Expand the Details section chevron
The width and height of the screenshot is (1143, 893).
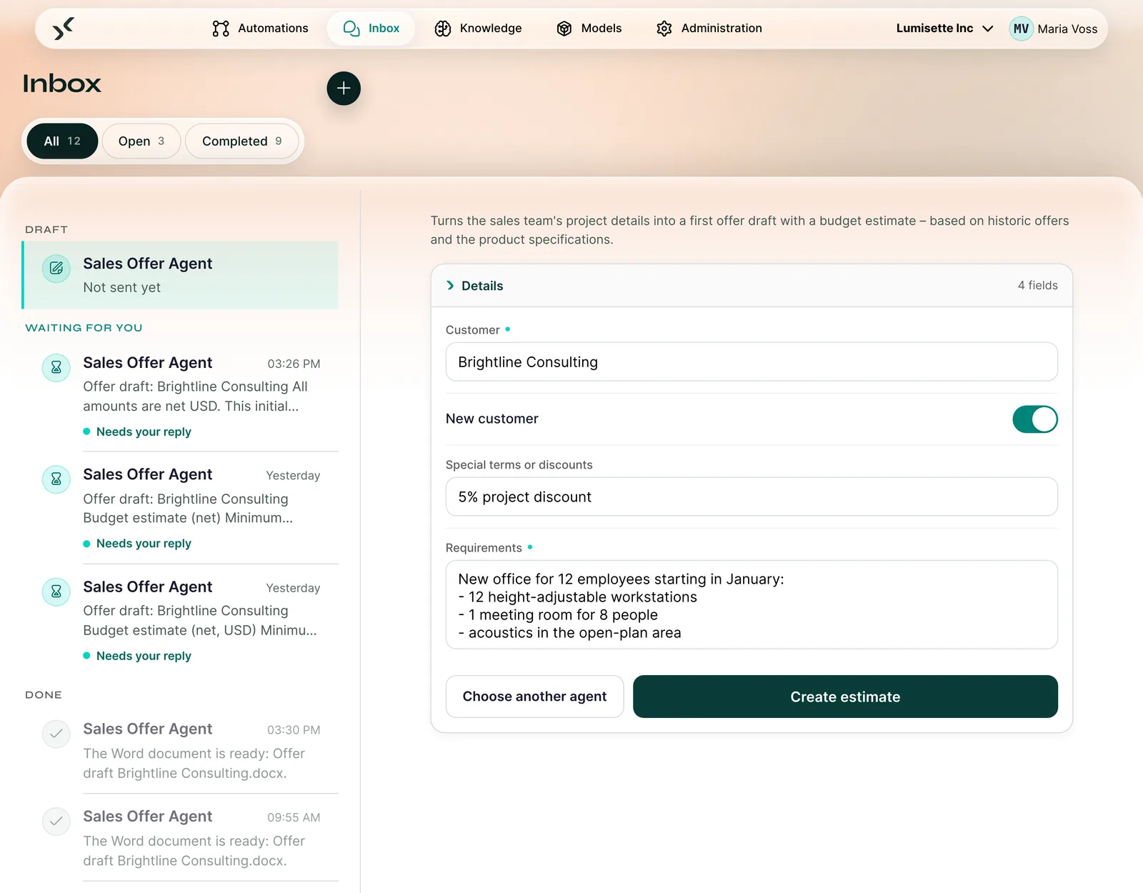(x=450, y=286)
